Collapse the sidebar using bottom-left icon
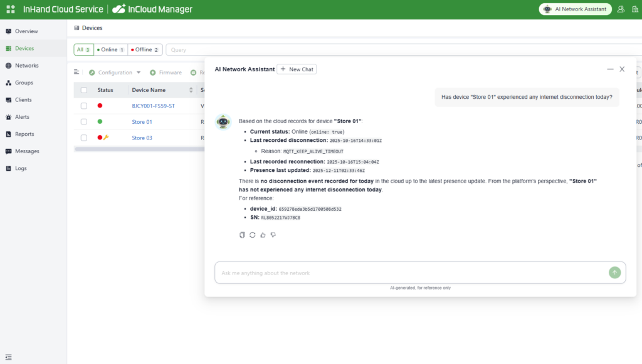 (x=8, y=356)
